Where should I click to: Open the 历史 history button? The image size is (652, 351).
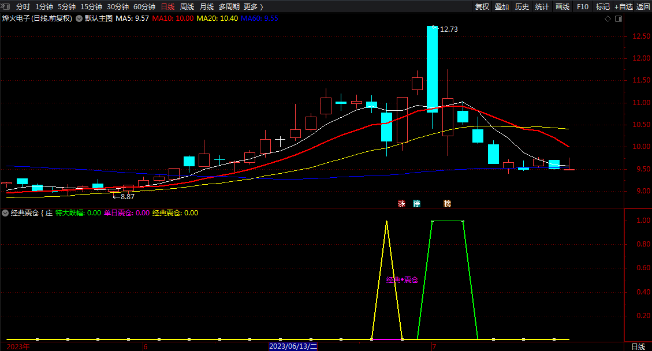[x=522, y=7]
